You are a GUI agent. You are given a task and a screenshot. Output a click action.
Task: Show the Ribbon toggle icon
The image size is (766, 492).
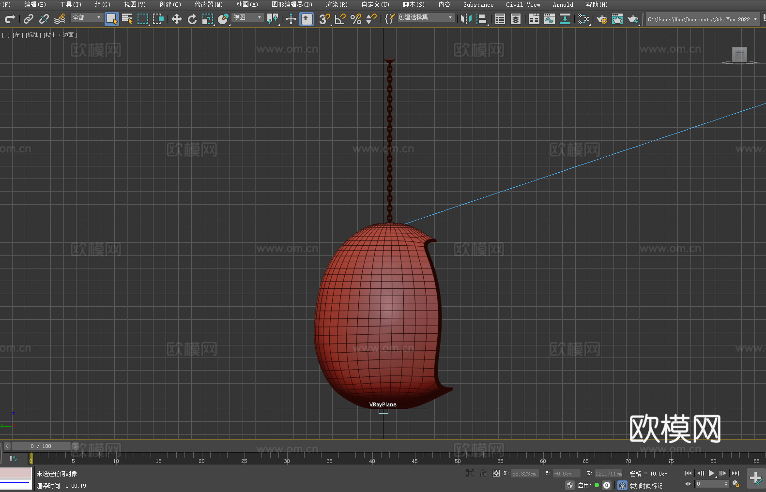click(x=534, y=19)
